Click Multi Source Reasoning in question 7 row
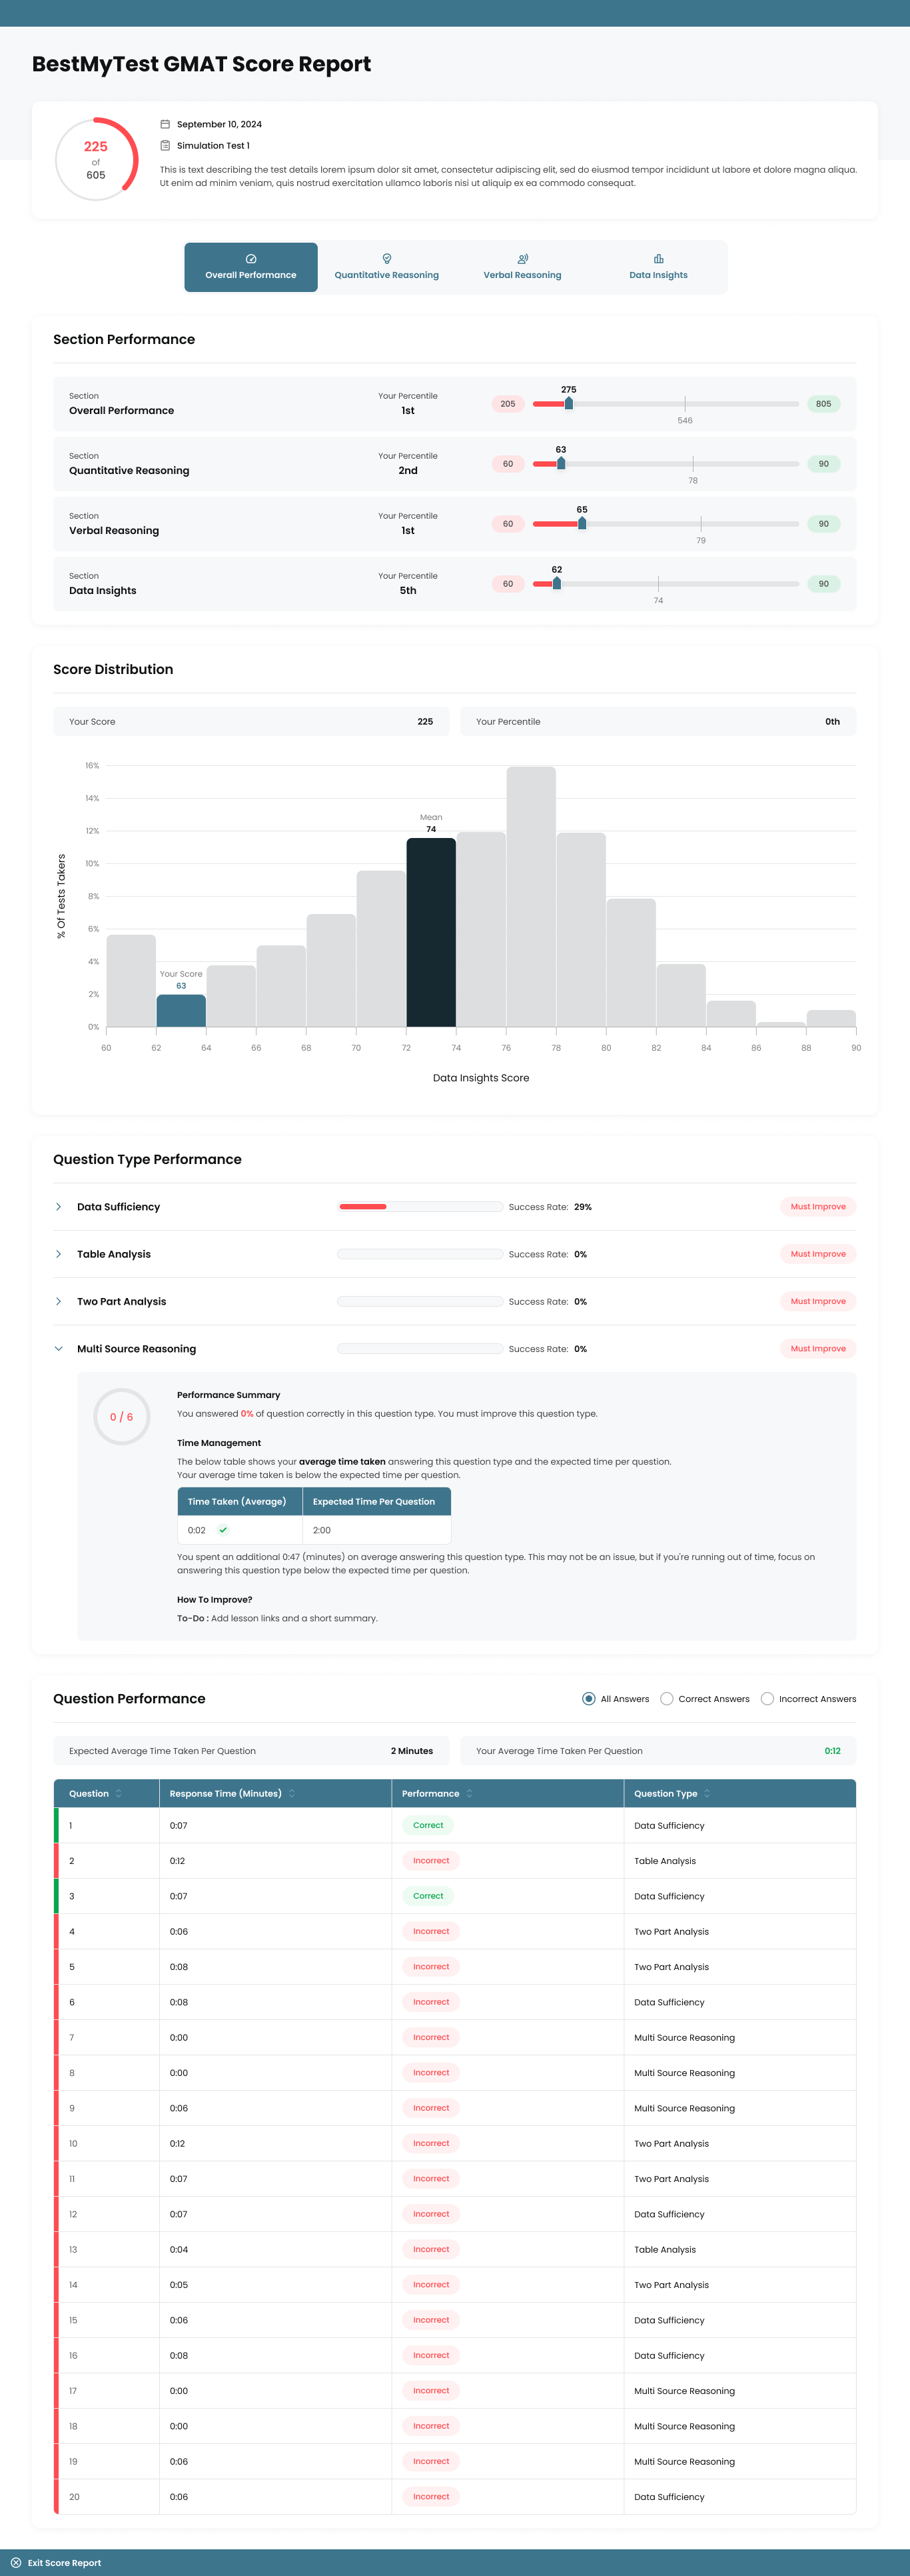 [684, 2037]
